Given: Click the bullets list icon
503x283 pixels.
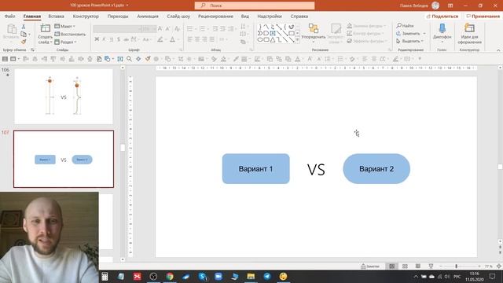Looking at the screenshot, I should [190, 29].
